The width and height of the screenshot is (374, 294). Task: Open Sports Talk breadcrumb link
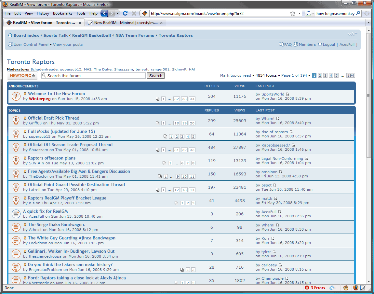tap(56, 35)
